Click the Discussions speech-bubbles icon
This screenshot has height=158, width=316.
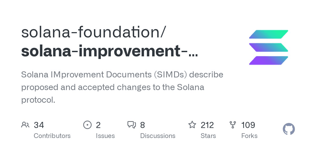(132, 125)
